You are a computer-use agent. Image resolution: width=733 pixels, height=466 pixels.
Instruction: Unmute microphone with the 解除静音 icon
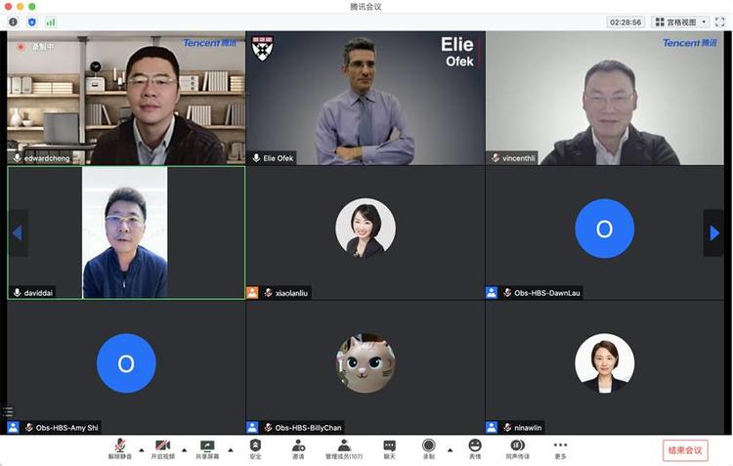point(120,449)
